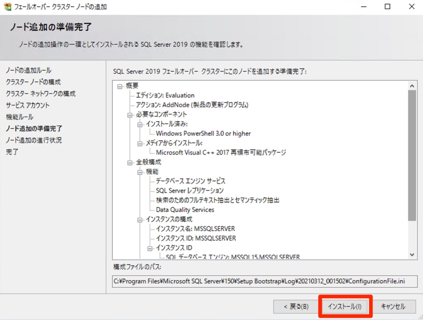Image resolution: width=423 pixels, height=320 pixels.
Task: Click the インストール(I) button
Action: click(x=345, y=306)
